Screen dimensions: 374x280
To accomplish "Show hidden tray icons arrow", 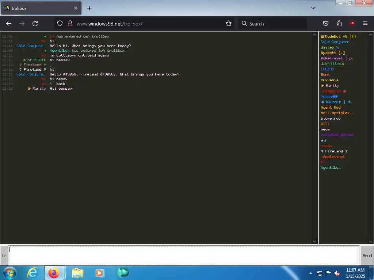I will (310, 273).
